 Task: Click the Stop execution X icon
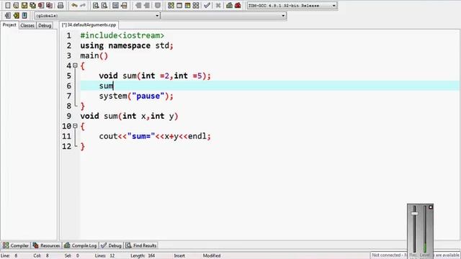tap(218, 5)
